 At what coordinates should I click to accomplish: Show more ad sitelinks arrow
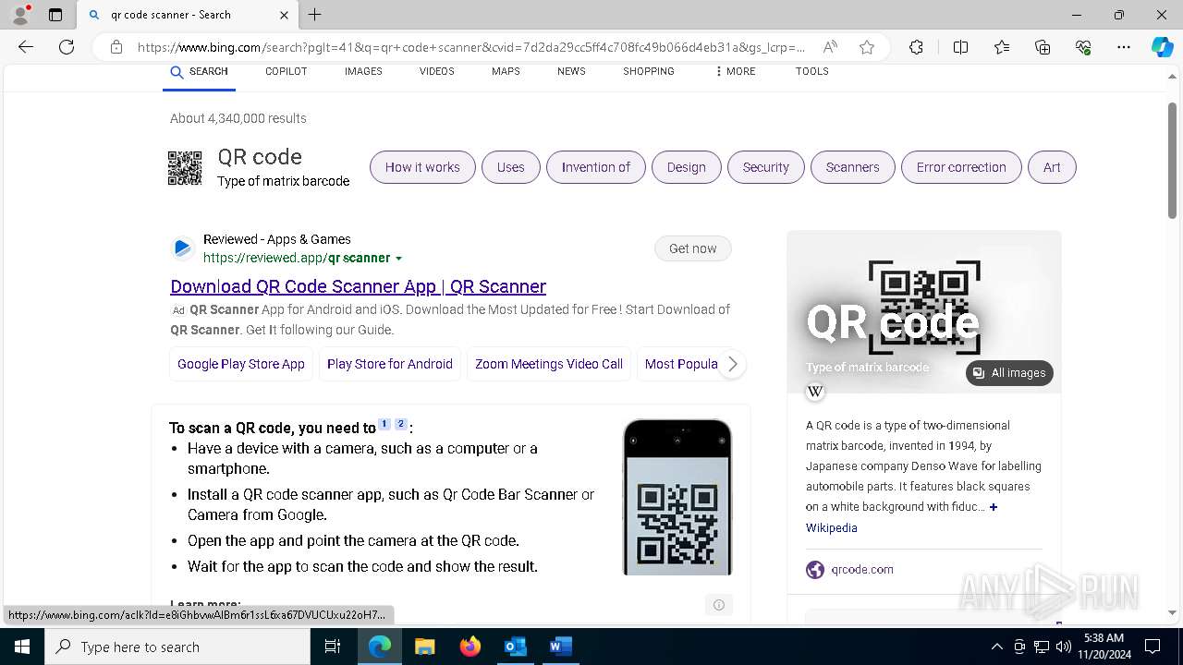point(732,364)
